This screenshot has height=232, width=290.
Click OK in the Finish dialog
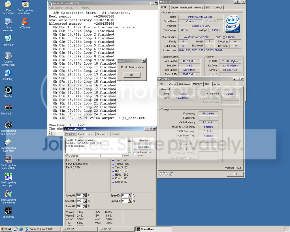click(x=132, y=75)
